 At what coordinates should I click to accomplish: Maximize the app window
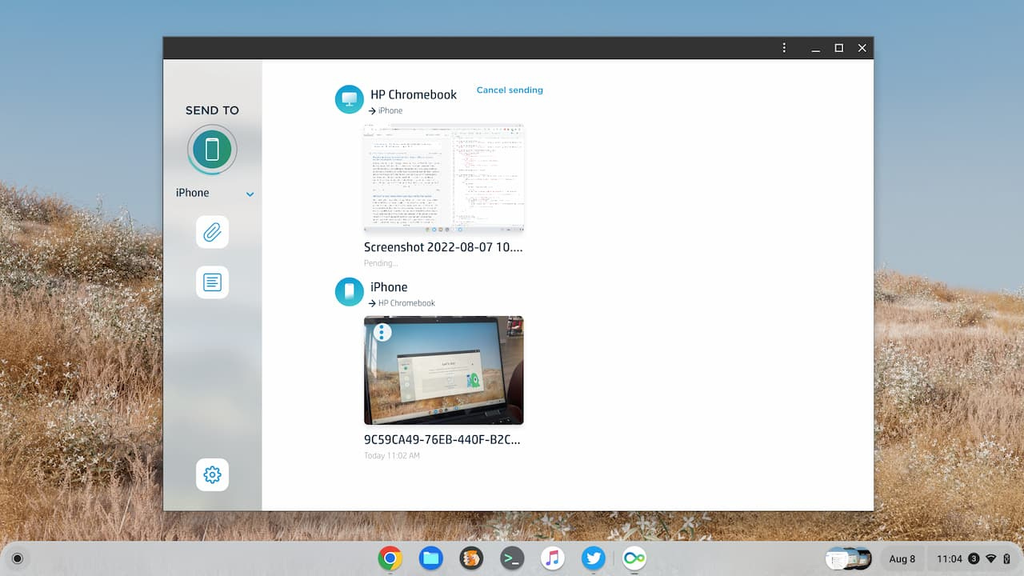pos(838,48)
